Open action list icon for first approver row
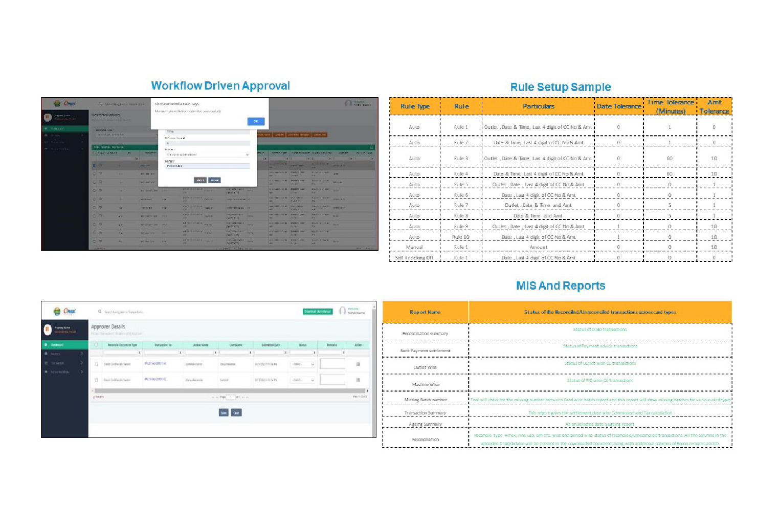Viewport: 757px width, 505px height. pos(358,364)
